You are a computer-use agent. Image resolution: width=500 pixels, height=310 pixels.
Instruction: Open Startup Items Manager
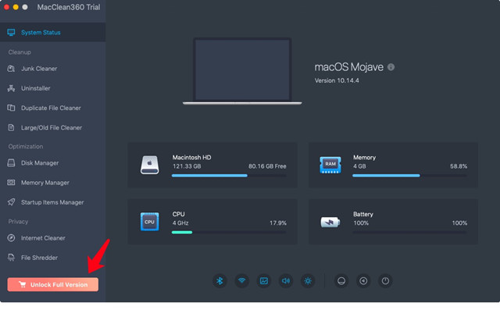53,202
